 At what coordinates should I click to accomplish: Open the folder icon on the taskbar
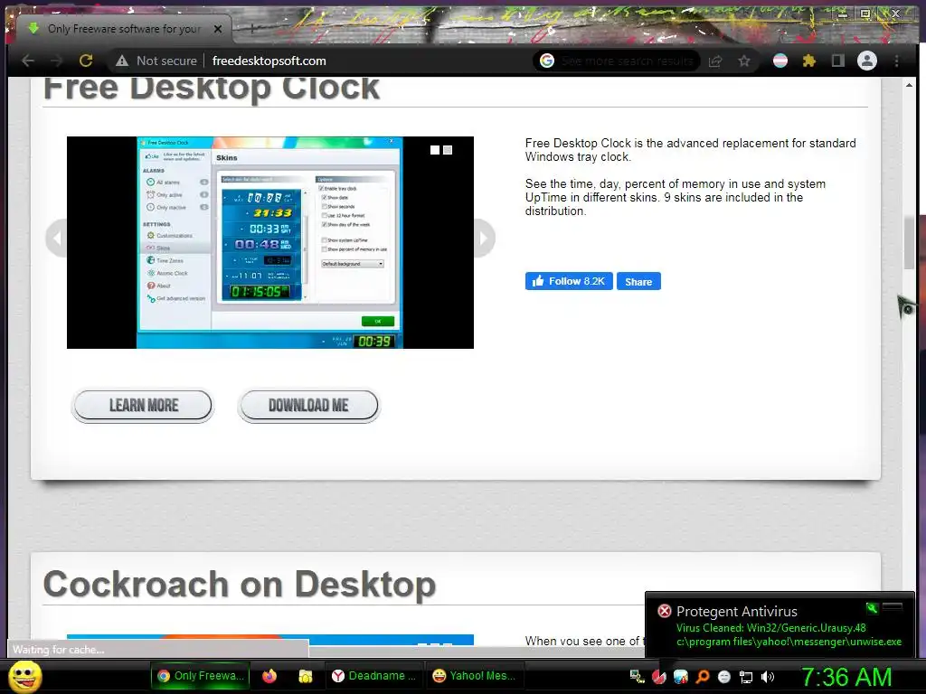click(306, 676)
